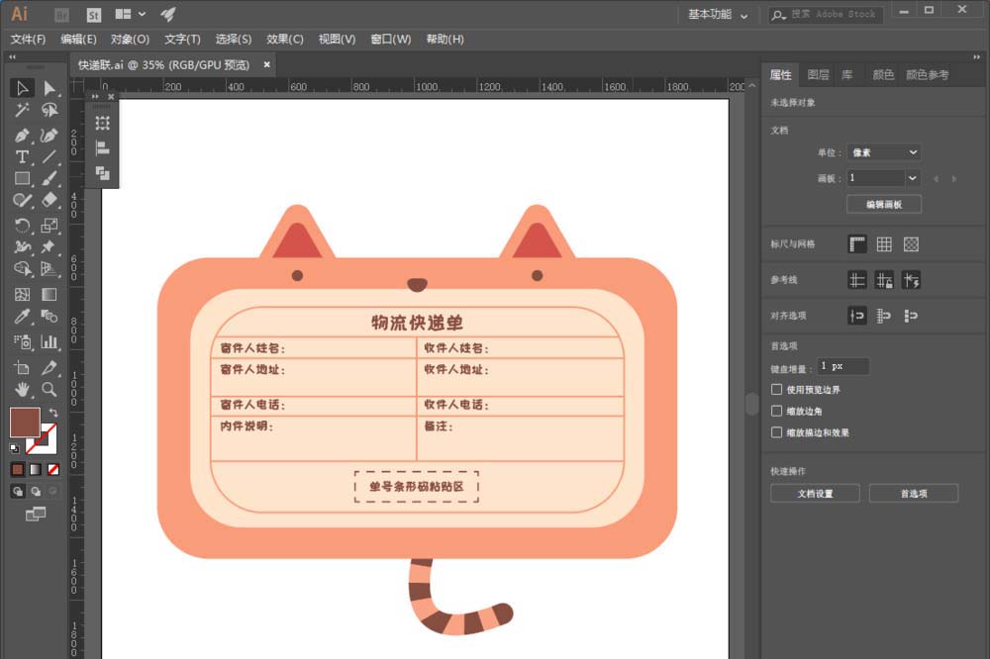The height and width of the screenshot is (659, 990).
Task: Switch to the 颜色参考 tab
Action: point(927,75)
